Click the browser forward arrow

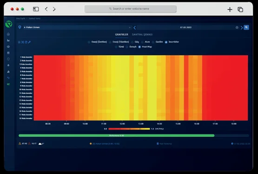coord(54,9)
